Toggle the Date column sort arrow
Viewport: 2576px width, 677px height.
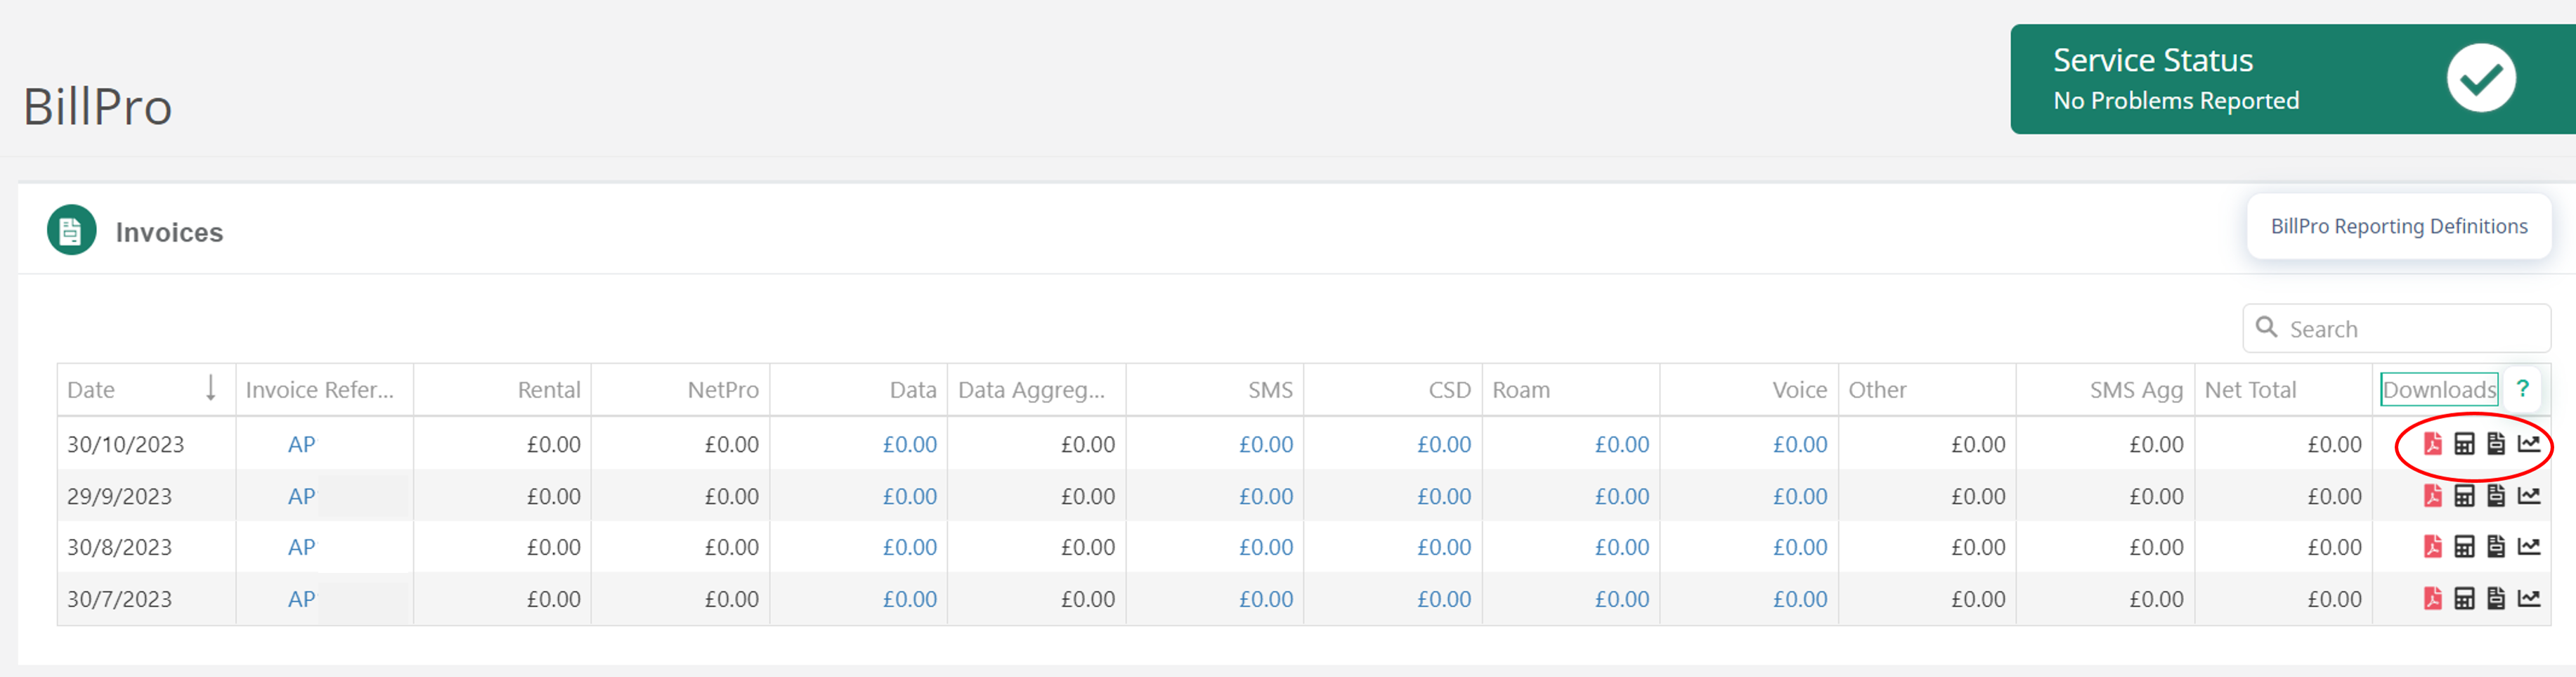click(210, 389)
